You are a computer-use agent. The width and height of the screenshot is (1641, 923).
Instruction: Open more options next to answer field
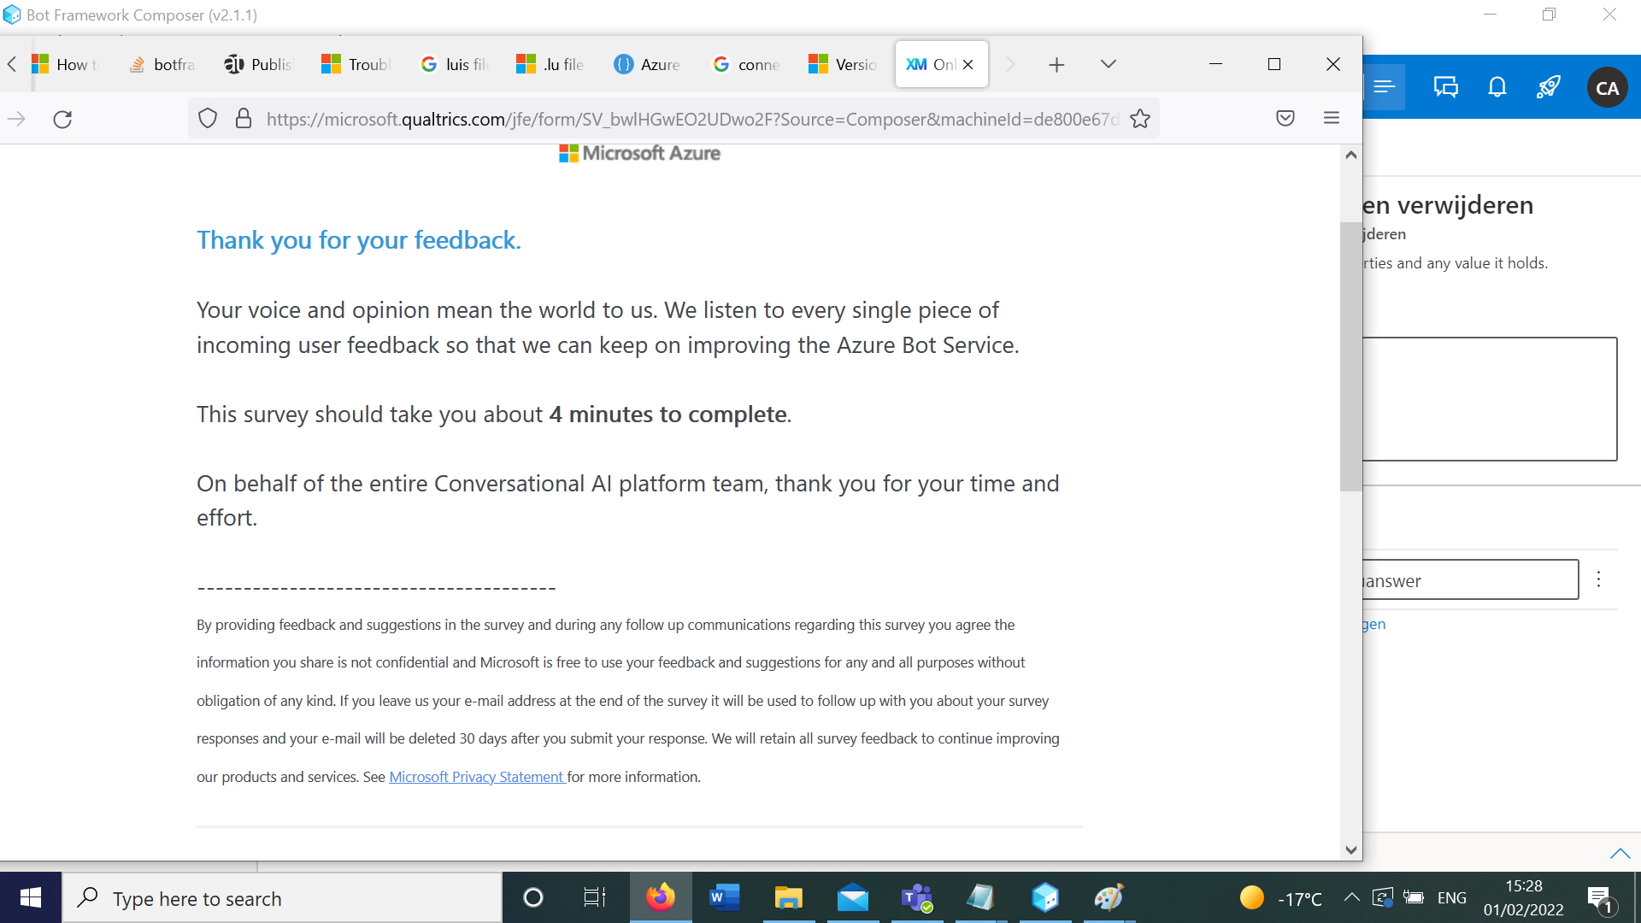pos(1598,579)
